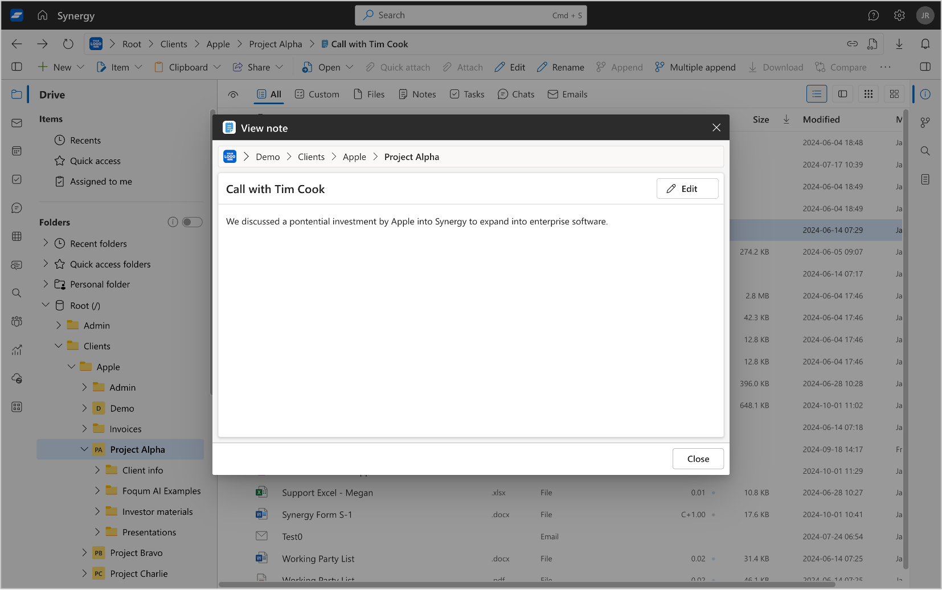Click the JR user avatar
The width and height of the screenshot is (942, 590).
(925, 15)
